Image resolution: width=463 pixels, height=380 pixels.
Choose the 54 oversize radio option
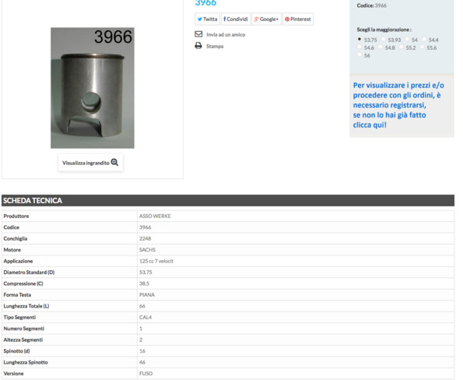[407, 39]
